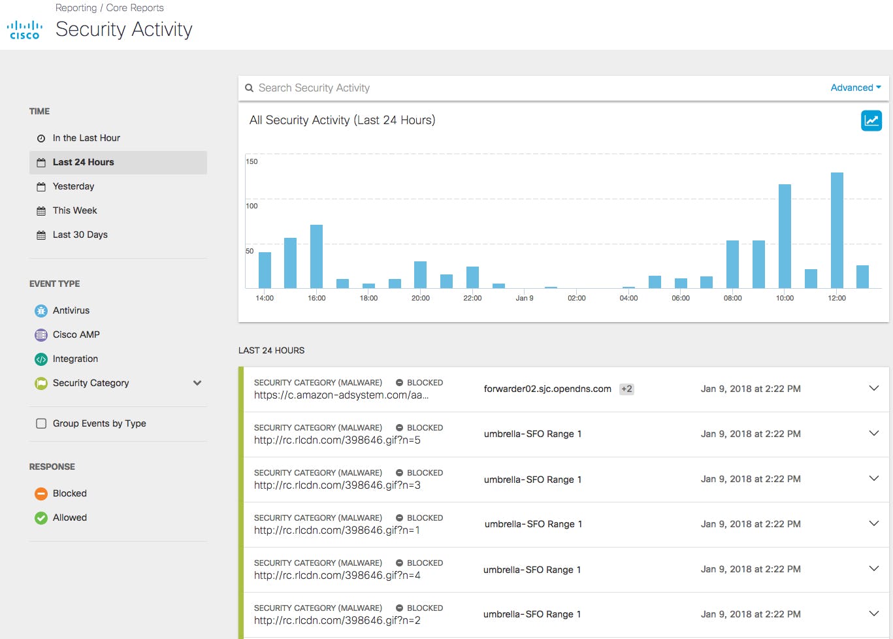893x639 pixels.
Task: Expand the Security Category filter chevron
Action: point(197,383)
